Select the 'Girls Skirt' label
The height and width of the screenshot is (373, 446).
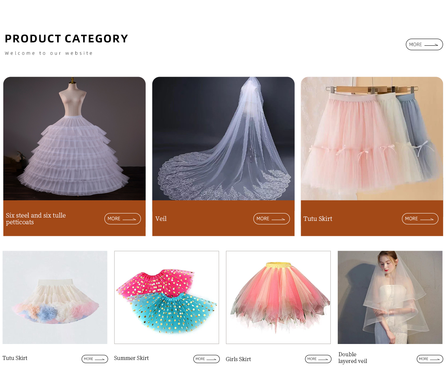coord(238,359)
